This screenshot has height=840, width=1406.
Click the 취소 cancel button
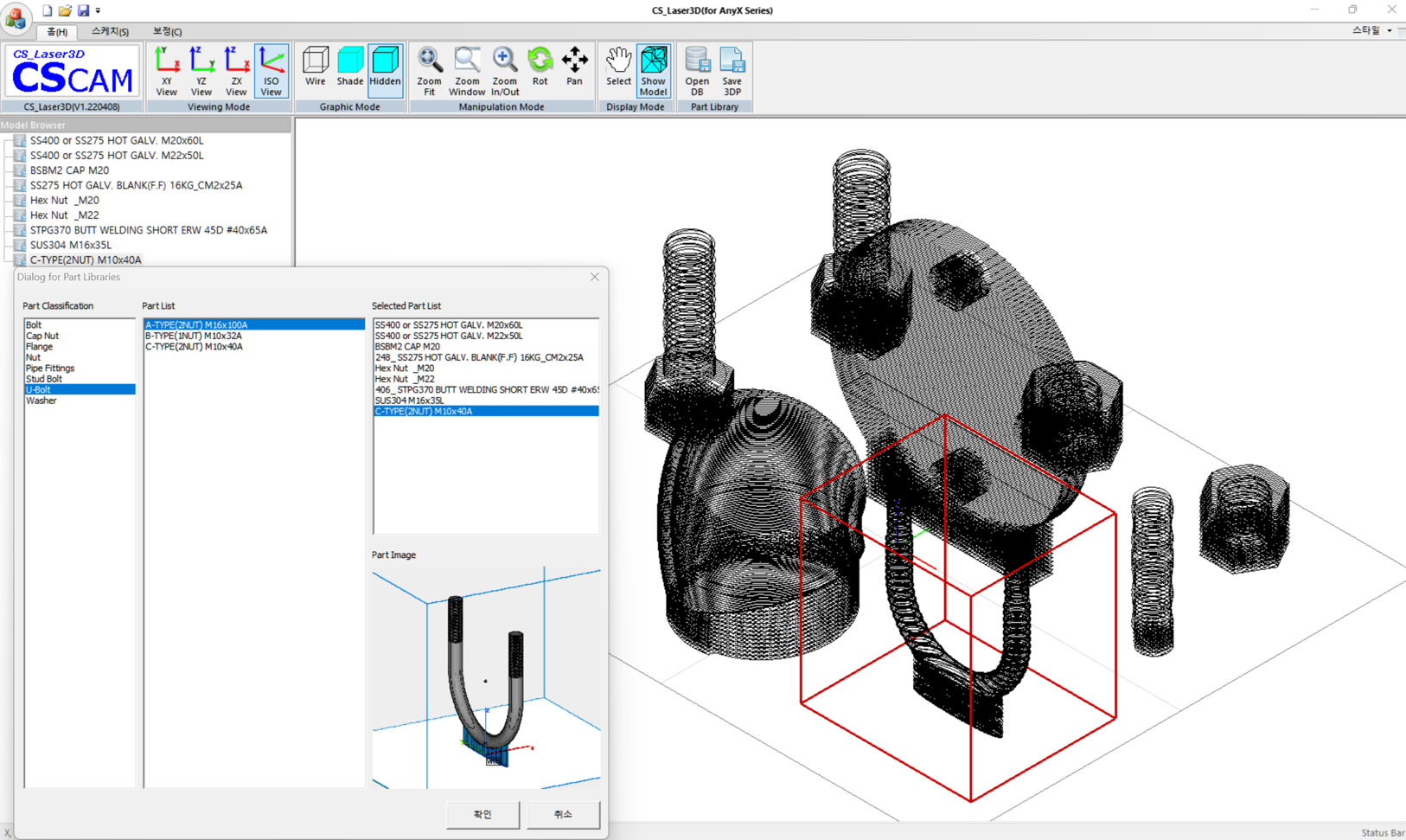pyautogui.click(x=563, y=814)
